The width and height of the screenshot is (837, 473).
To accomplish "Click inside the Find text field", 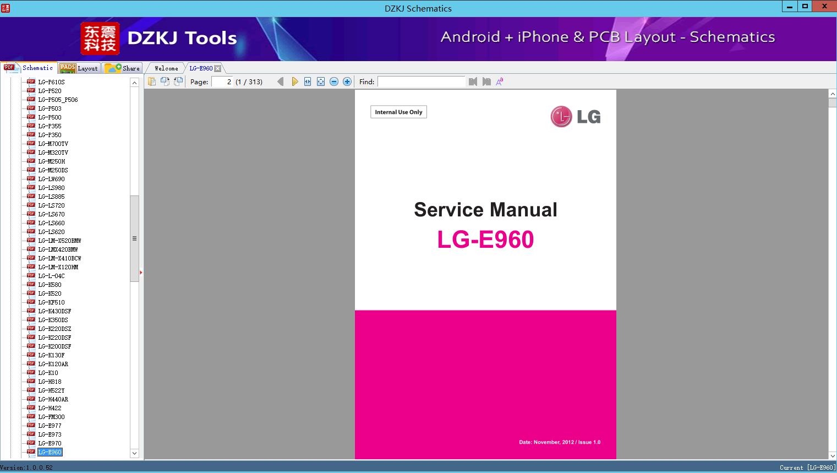I will click(422, 81).
